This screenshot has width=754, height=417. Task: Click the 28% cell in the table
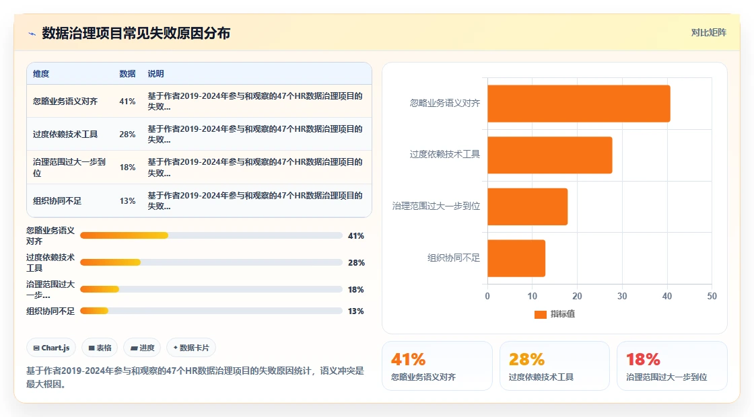pyautogui.click(x=127, y=134)
